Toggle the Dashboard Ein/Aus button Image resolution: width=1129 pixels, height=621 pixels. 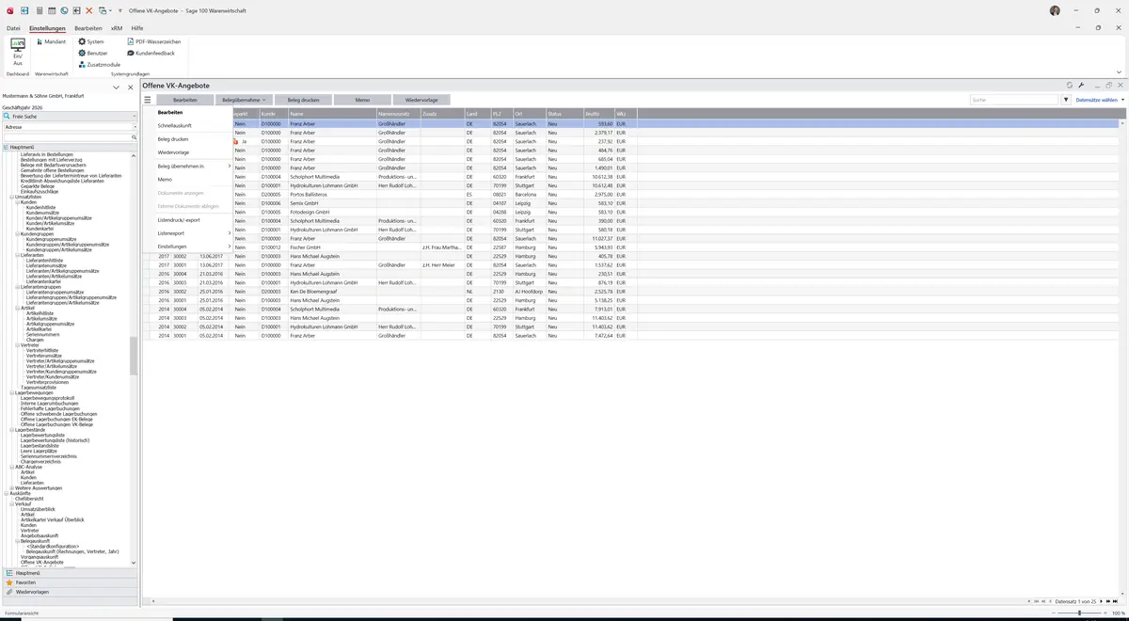coord(17,52)
